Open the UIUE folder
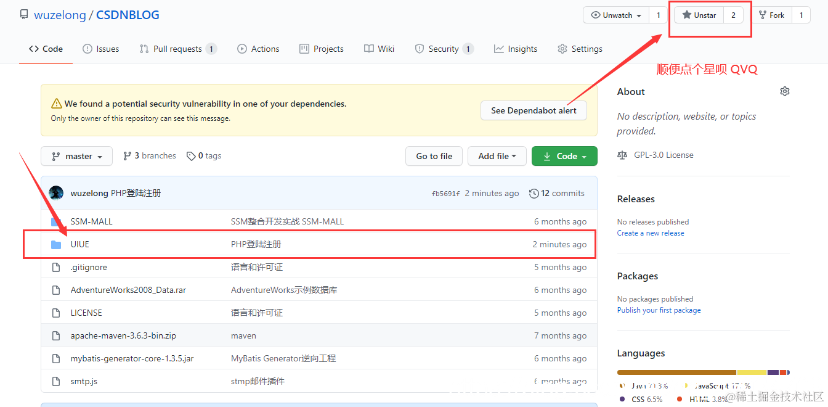 click(80, 244)
